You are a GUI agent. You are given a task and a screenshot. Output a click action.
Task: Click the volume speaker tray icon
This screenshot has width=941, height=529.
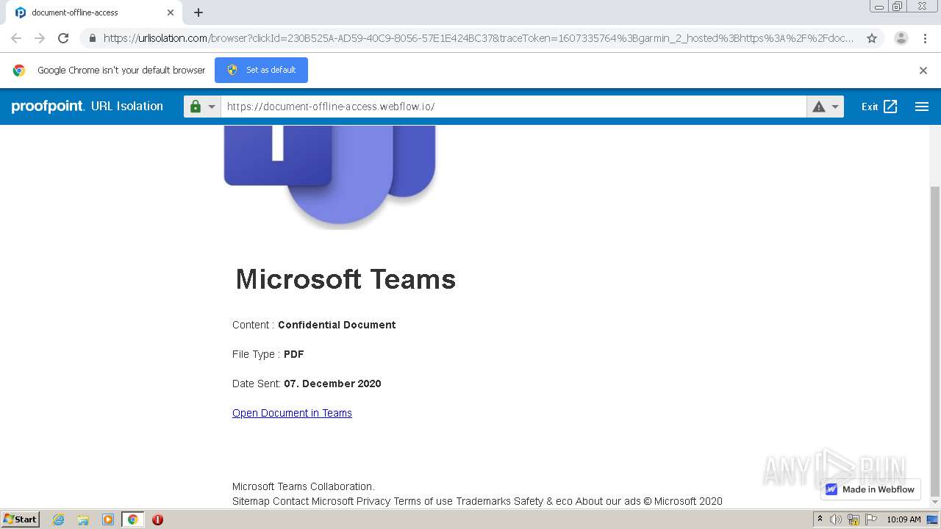pyautogui.click(x=836, y=519)
